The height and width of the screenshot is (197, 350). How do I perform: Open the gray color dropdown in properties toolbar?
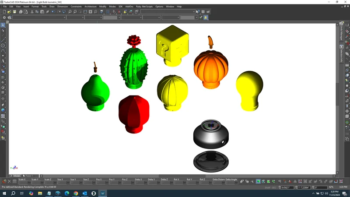point(112,18)
